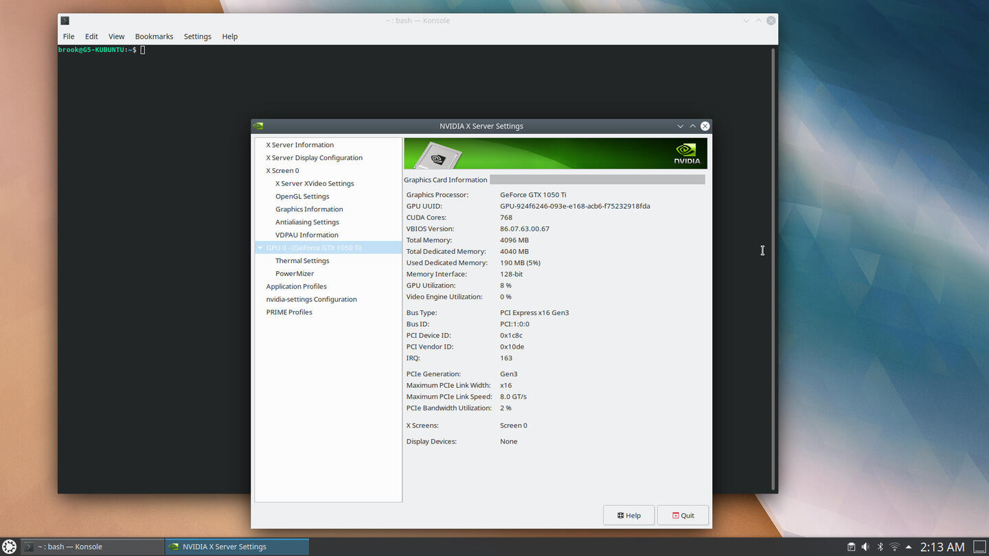The height and width of the screenshot is (556, 989).
Task: Open X Server XVideo Settings
Action: click(315, 183)
